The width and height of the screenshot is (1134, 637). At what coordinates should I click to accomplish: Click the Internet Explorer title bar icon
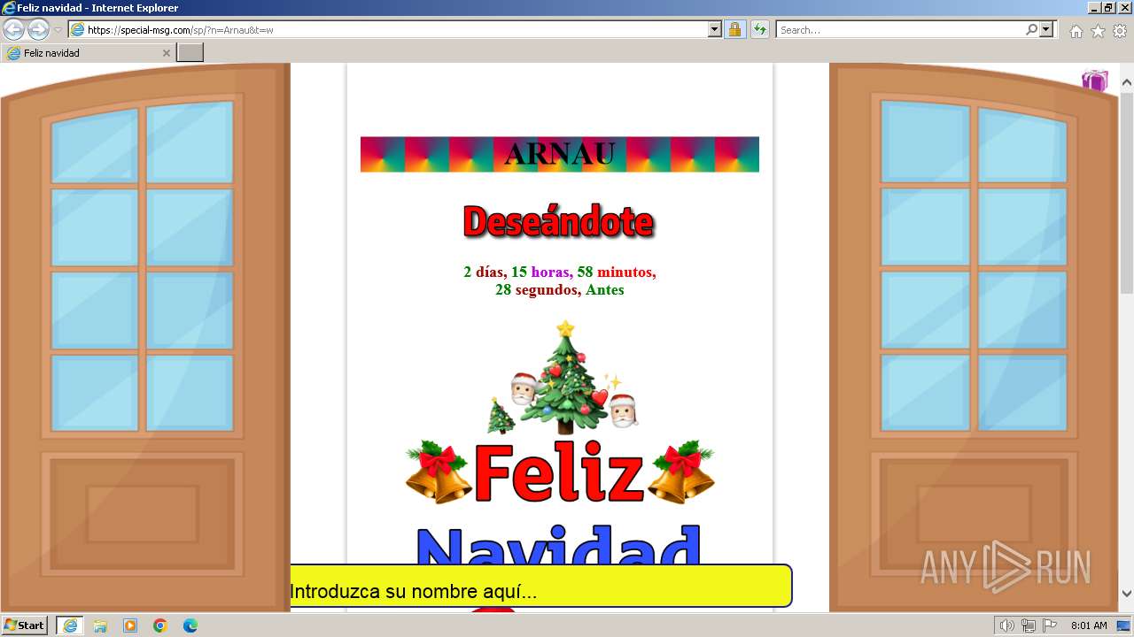9,8
